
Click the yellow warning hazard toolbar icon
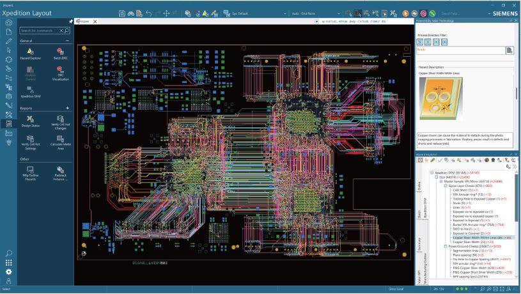click(x=206, y=13)
